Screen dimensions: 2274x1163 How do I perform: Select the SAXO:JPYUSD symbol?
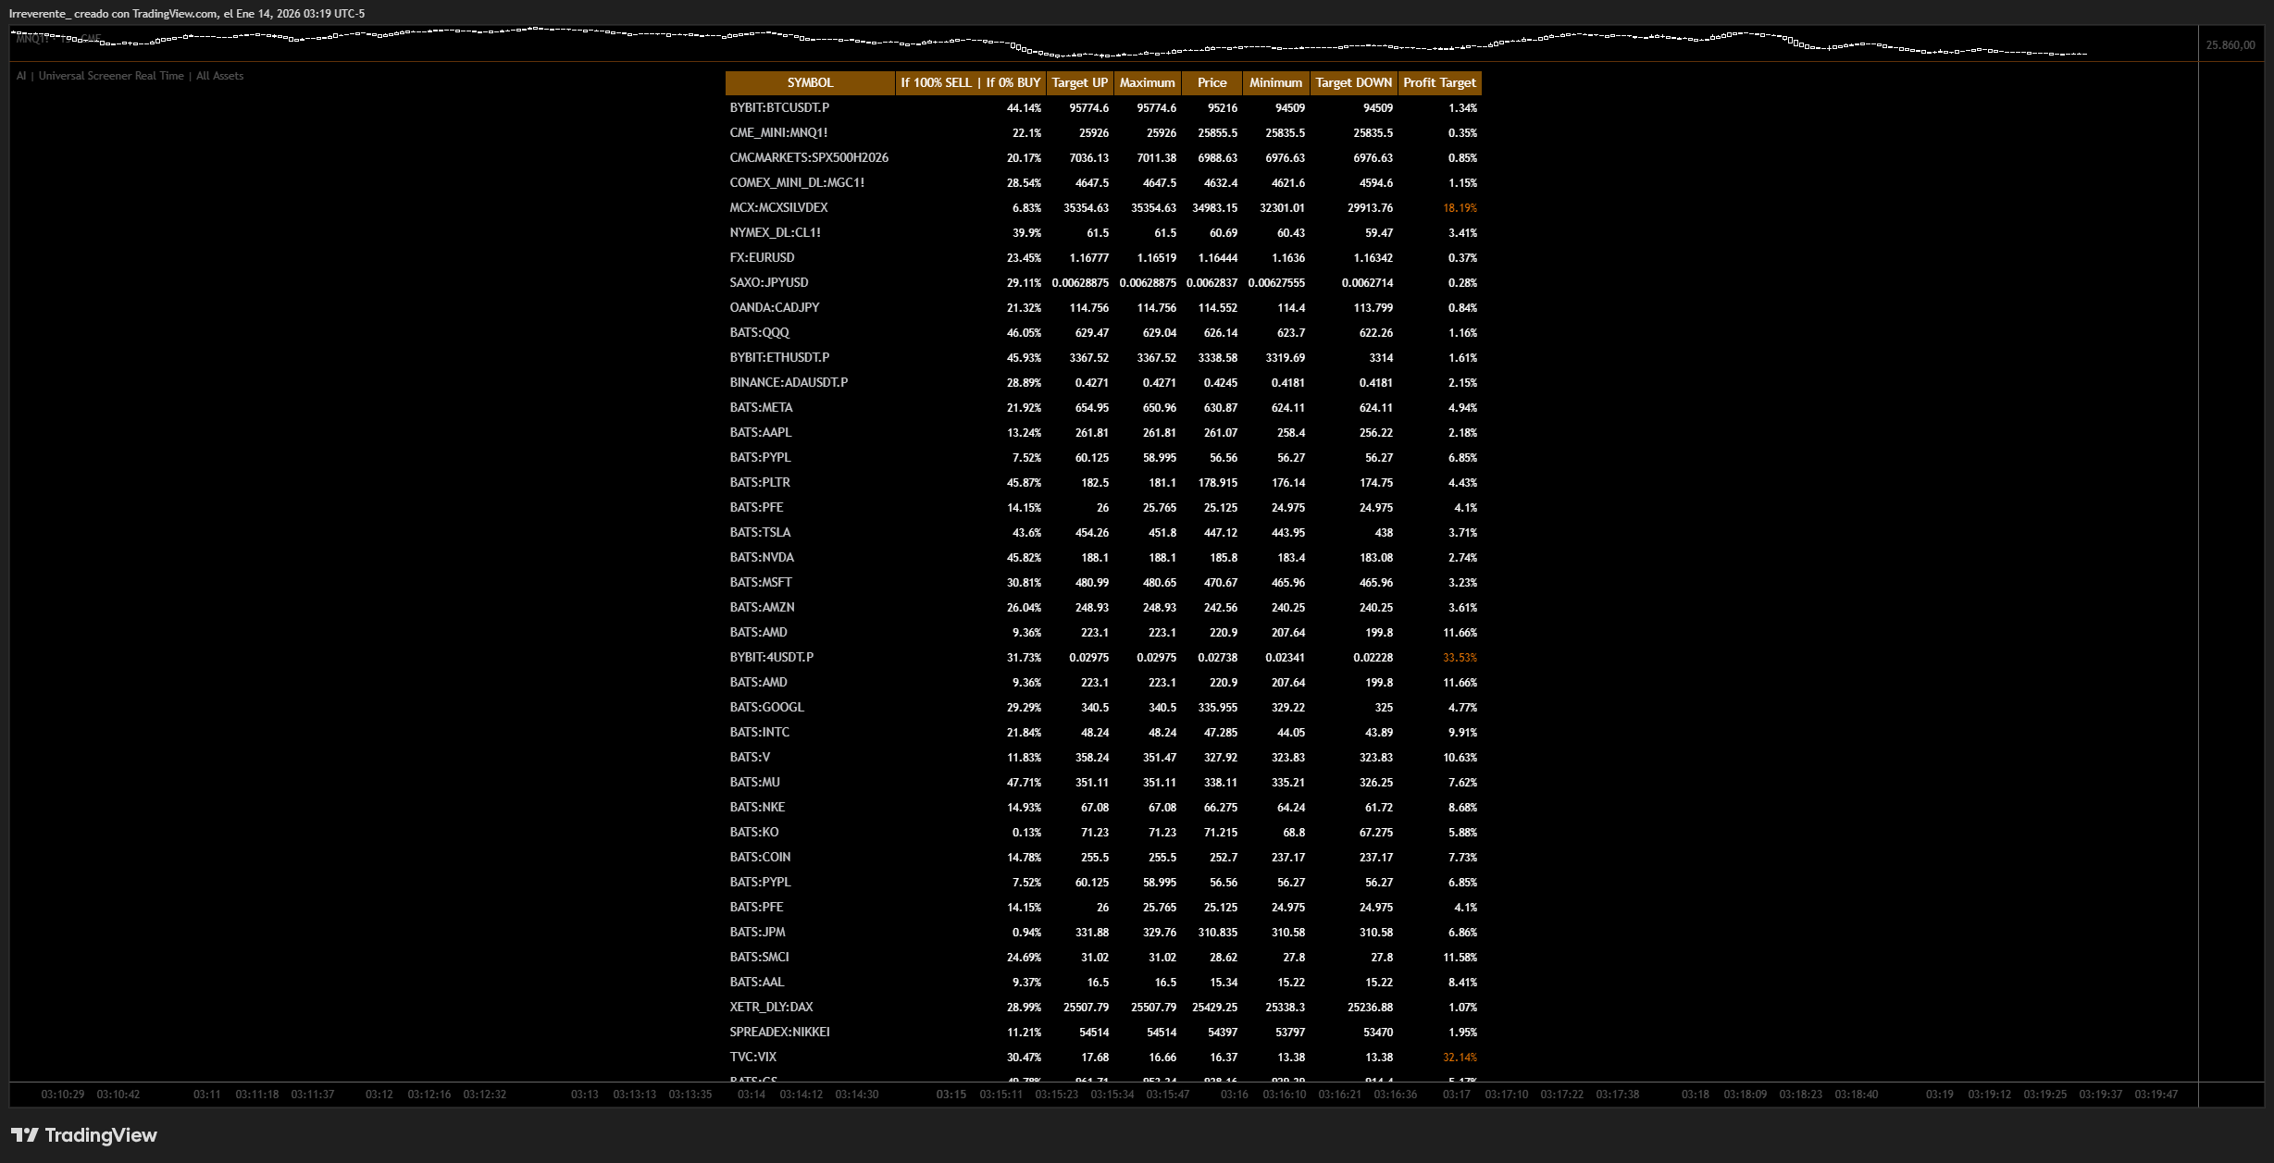pyautogui.click(x=769, y=283)
